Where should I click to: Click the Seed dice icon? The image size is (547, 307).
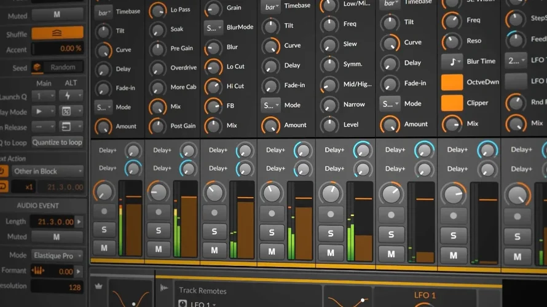pyautogui.click(x=37, y=67)
